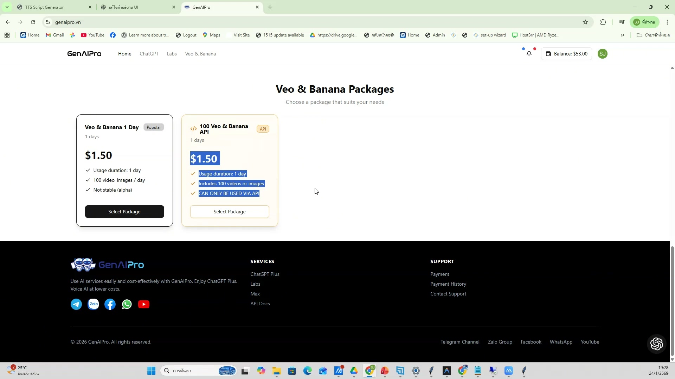Bookmark this page with the star icon
Screen dimensions: 675x379
point(585,22)
